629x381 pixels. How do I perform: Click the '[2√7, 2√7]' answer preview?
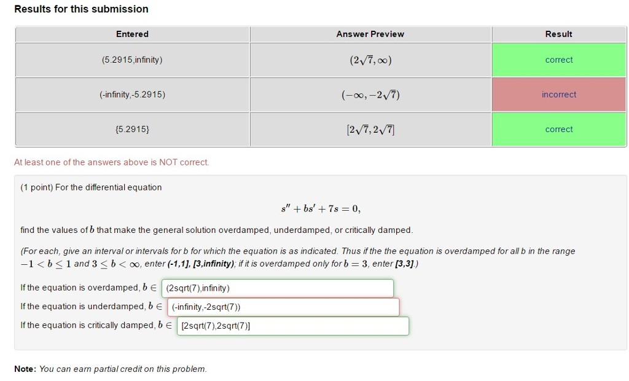pyautogui.click(x=370, y=129)
